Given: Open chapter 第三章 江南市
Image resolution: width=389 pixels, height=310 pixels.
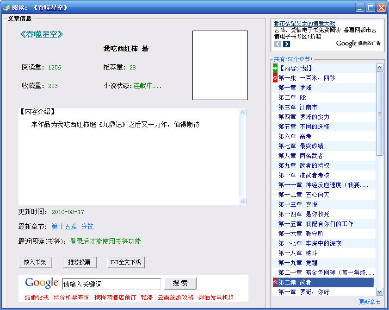Looking at the screenshot, I should coord(324,107).
